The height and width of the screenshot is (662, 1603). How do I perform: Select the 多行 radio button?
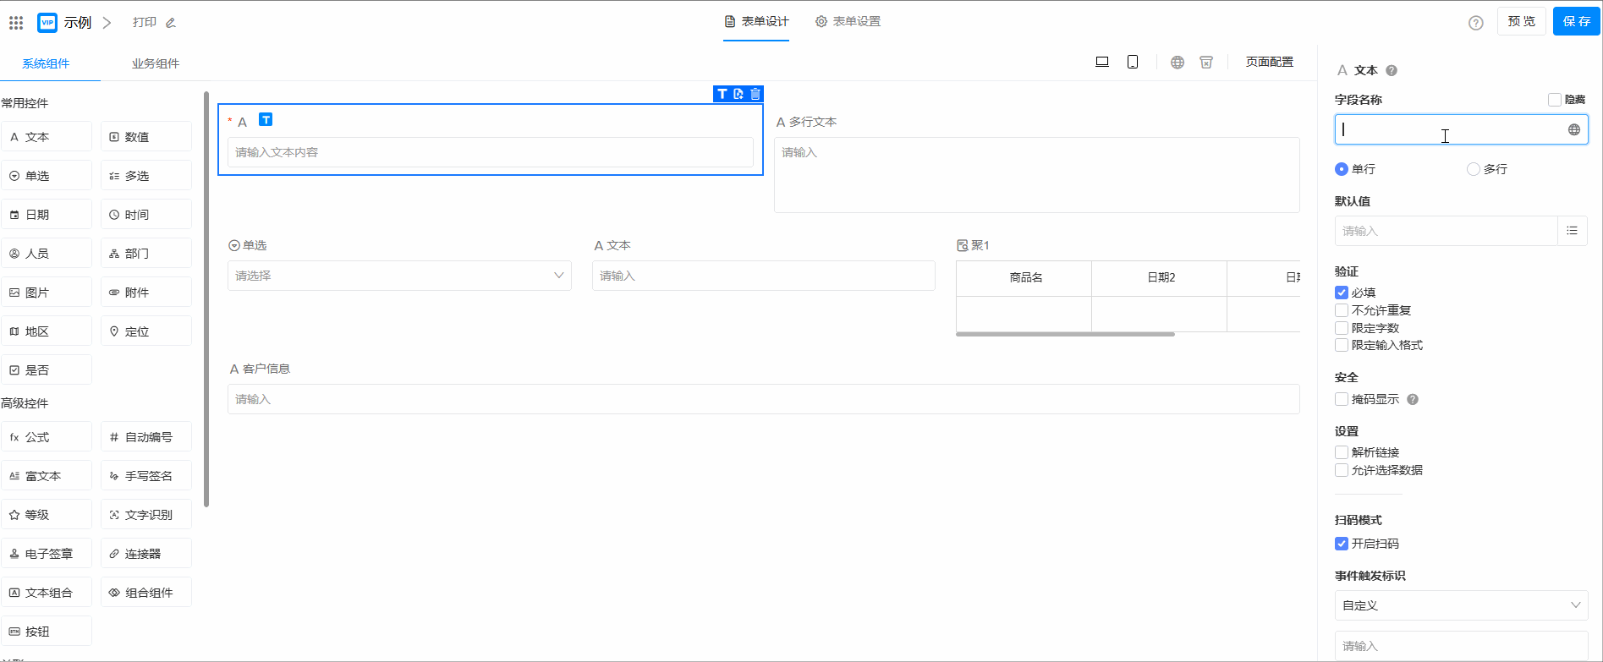click(x=1474, y=169)
